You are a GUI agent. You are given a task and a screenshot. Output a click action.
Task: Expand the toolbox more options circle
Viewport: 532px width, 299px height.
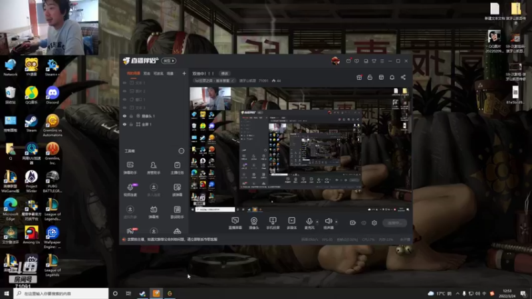click(181, 151)
